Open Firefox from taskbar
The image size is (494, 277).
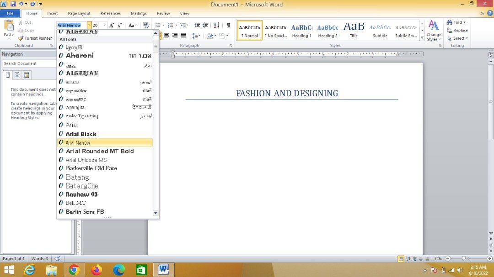point(96,270)
